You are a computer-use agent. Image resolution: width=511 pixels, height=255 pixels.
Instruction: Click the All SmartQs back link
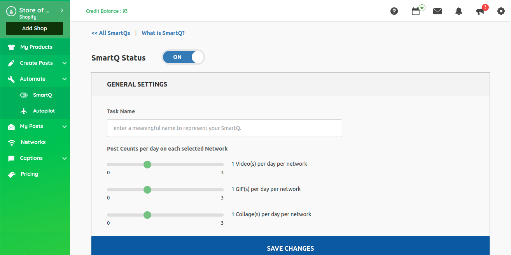[111, 33]
